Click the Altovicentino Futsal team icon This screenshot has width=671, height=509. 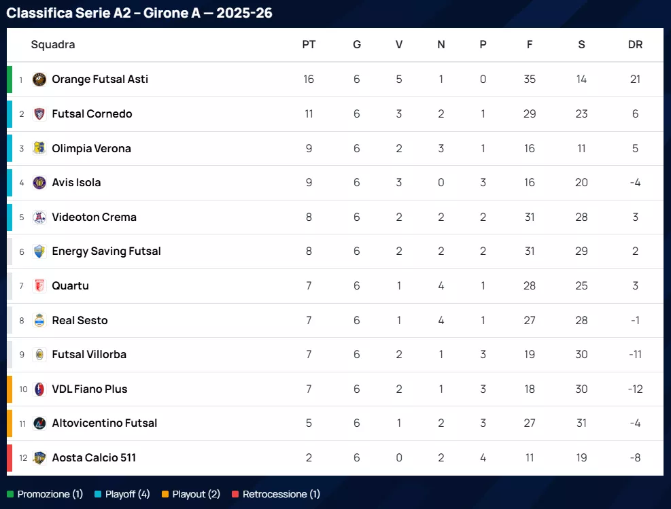(x=39, y=423)
